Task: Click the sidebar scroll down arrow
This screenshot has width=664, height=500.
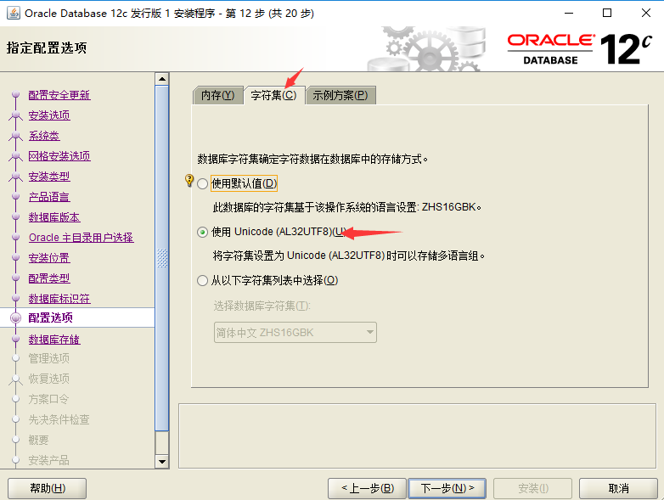Action: (162, 462)
